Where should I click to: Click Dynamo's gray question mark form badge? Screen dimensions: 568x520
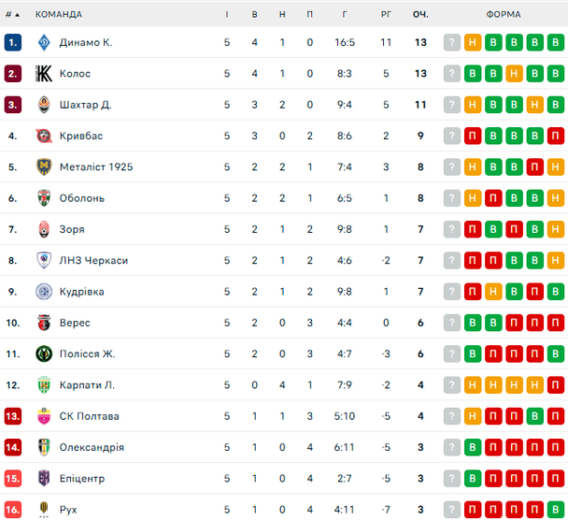click(452, 42)
